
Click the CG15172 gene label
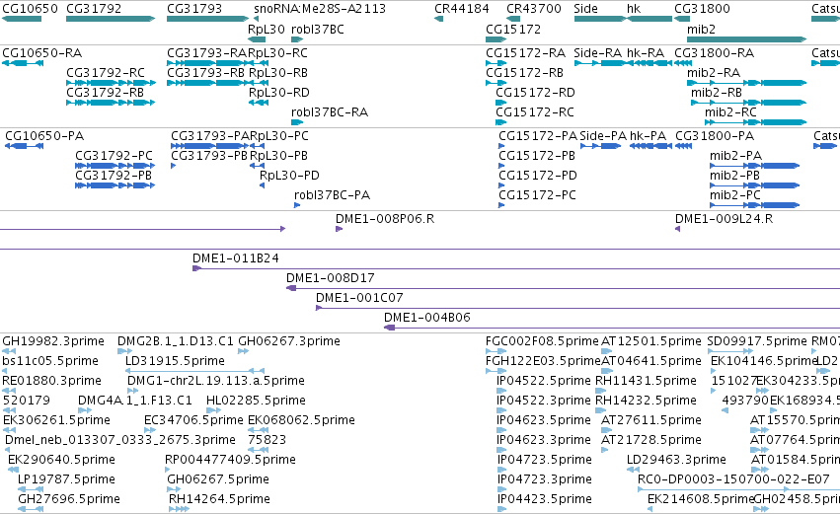click(x=513, y=29)
